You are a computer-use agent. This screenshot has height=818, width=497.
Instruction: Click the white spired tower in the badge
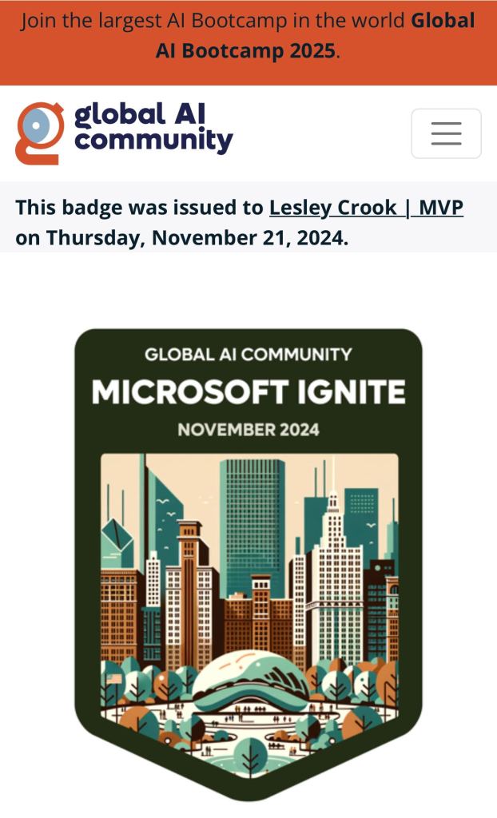pos(332,575)
